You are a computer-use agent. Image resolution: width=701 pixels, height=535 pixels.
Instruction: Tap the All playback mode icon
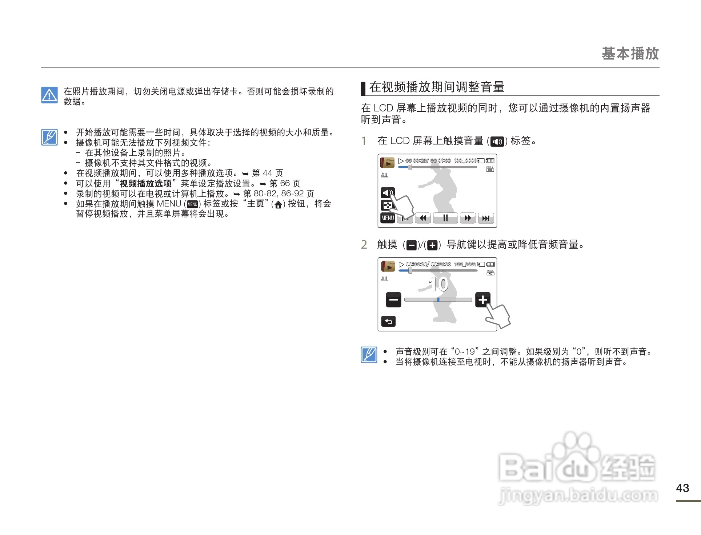click(x=385, y=175)
